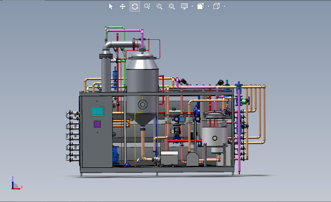Select the purple square on the control cabinet
The image size is (331, 202).
coord(97,124)
